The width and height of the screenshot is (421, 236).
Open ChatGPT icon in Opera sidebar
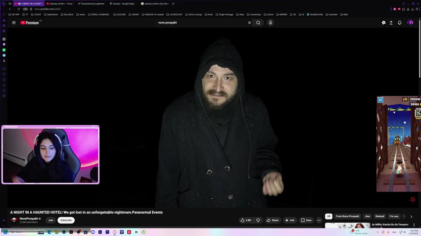[x=4, y=39]
